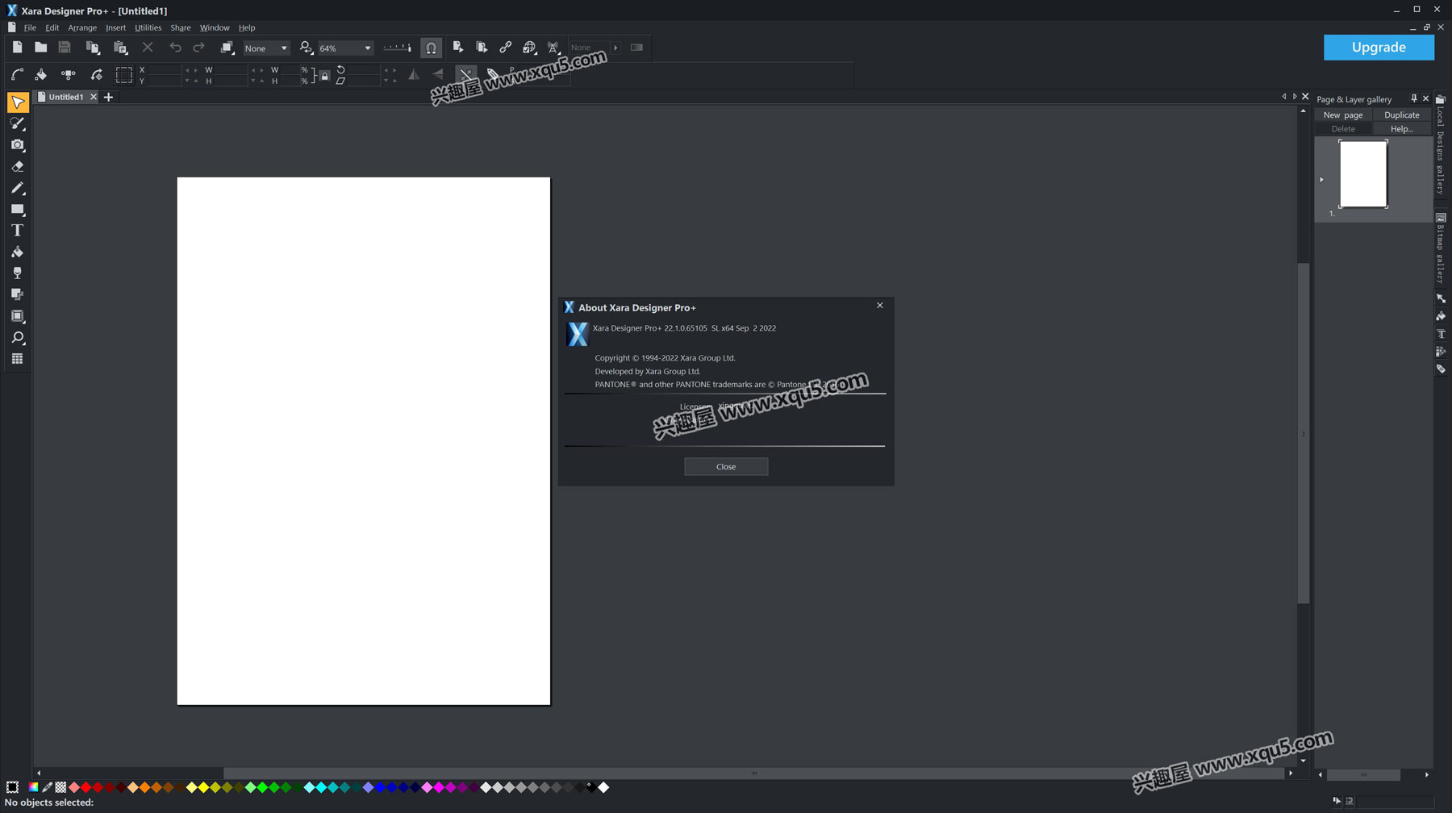The image size is (1452, 813).
Task: Open the Edit menu
Action: tap(52, 27)
